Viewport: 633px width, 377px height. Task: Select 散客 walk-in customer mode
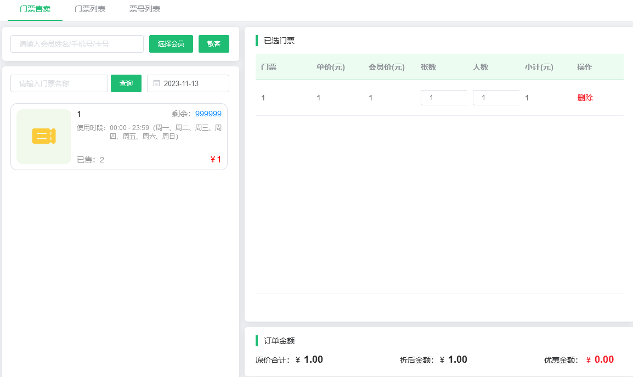coord(214,43)
